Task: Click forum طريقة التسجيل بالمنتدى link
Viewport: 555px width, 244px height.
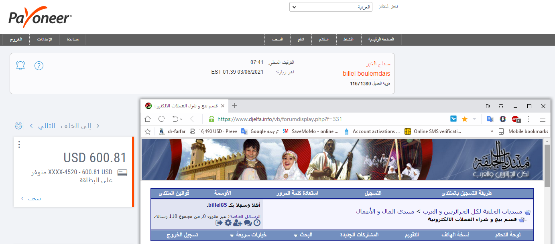Action: click(467, 193)
